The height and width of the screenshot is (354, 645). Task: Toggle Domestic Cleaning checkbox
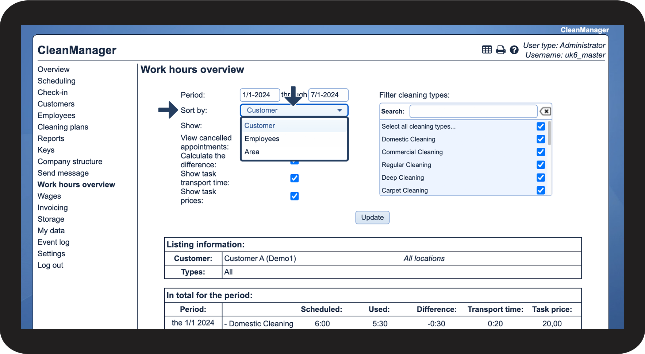pos(541,139)
